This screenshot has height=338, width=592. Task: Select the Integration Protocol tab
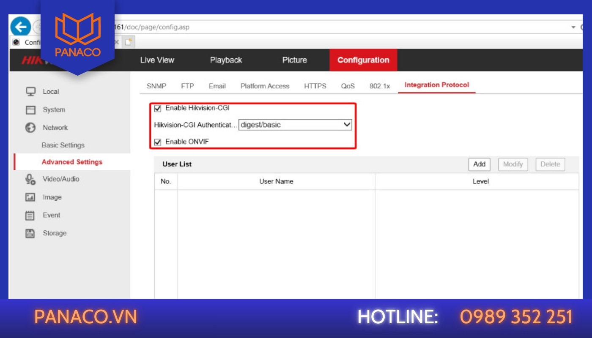click(437, 85)
